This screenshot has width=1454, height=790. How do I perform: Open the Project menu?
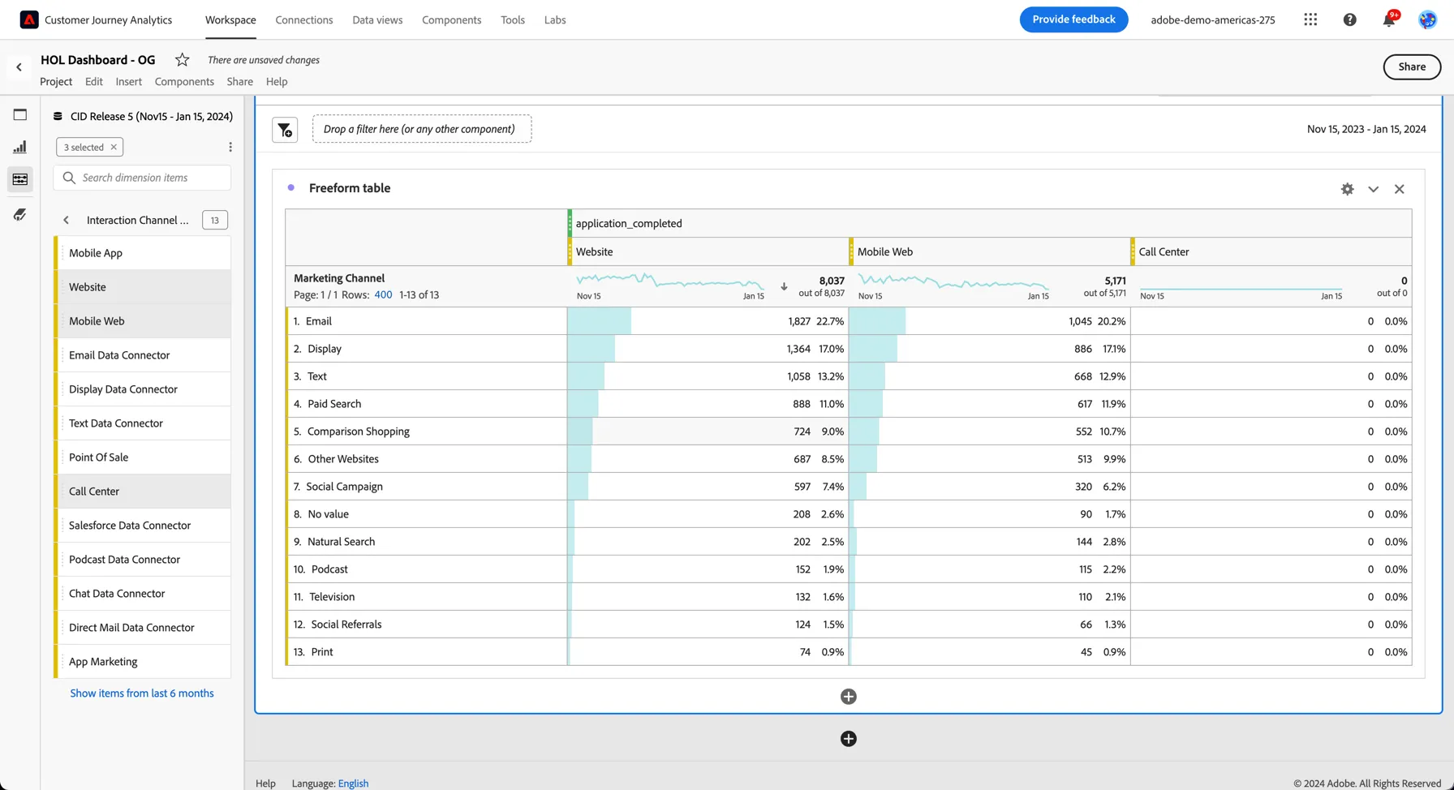coord(56,82)
